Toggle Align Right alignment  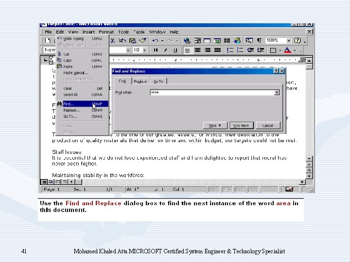[x=208, y=50]
